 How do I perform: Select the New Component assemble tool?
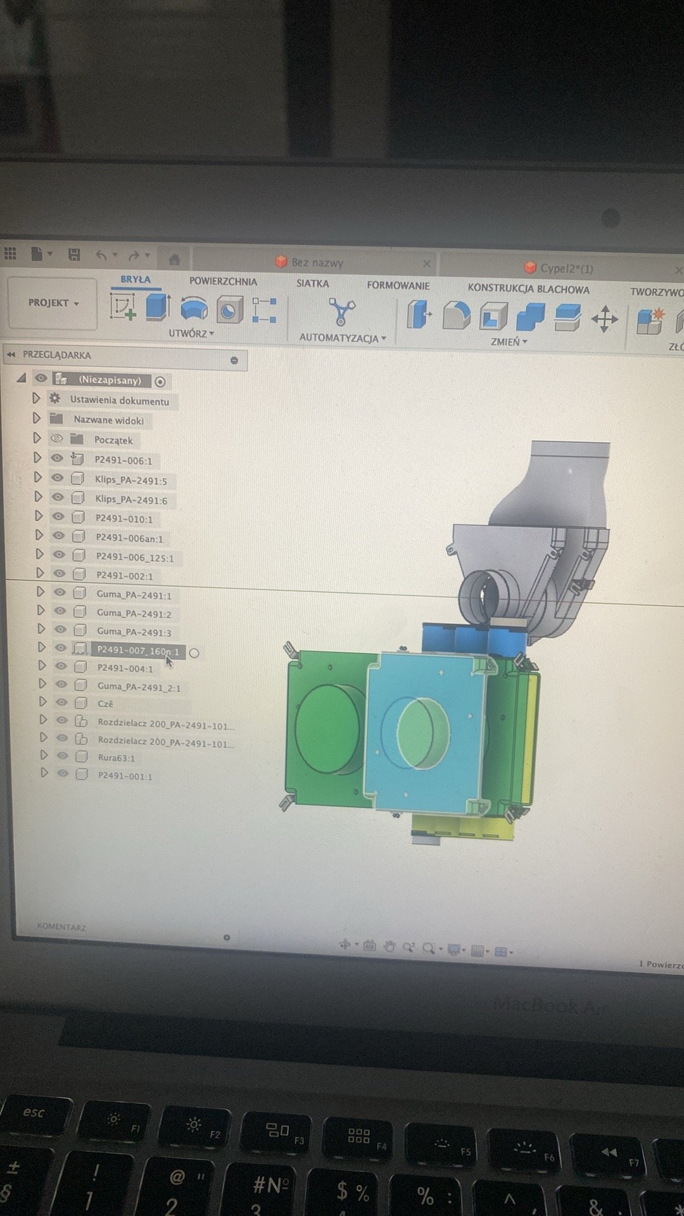650,320
